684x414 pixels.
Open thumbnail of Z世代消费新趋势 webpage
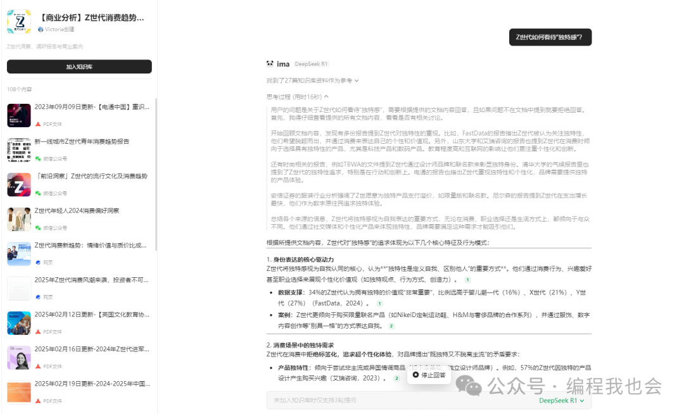pos(19,254)
